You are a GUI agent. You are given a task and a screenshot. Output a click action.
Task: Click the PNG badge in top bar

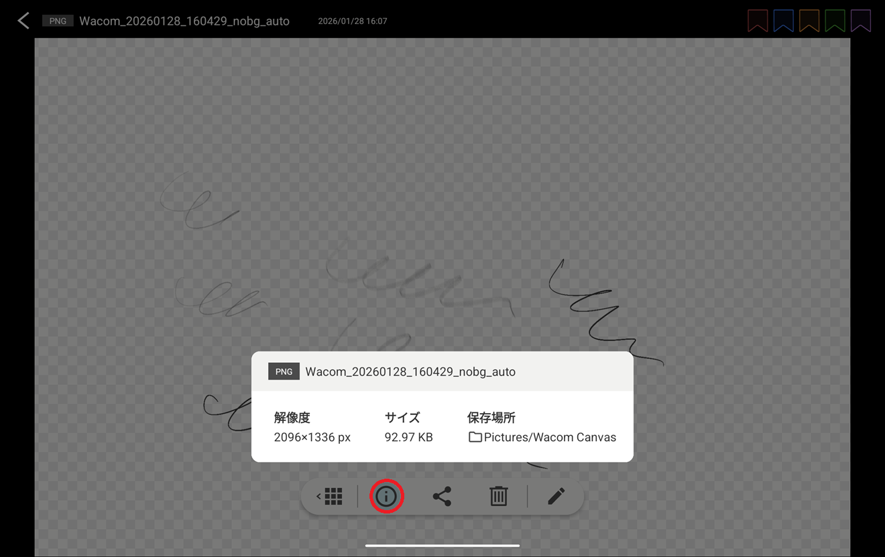point(58,21)
